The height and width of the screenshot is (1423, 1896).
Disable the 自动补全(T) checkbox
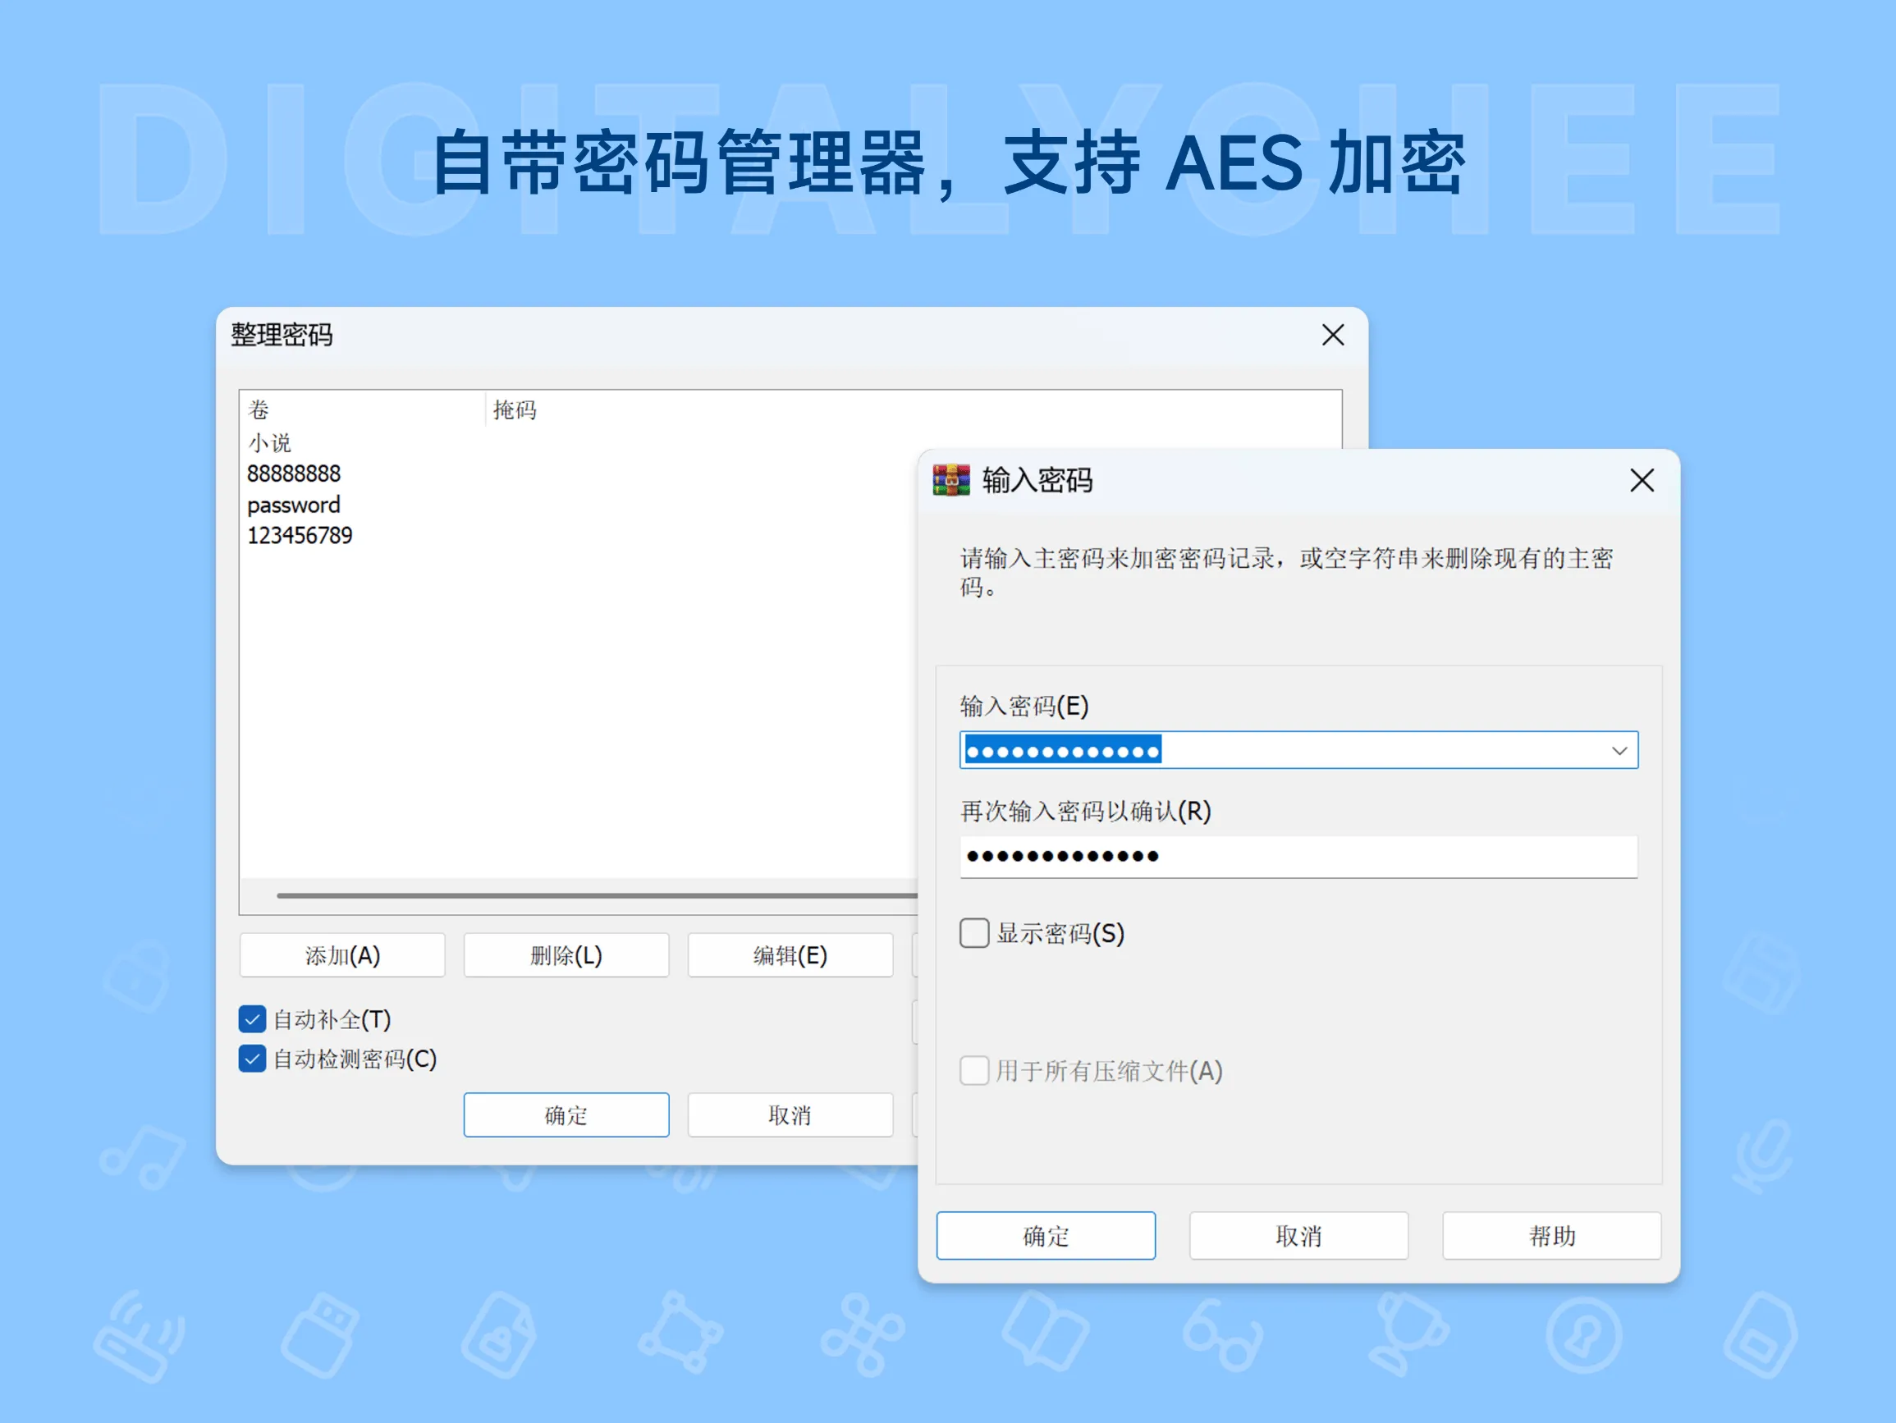tap(251, 1019)
